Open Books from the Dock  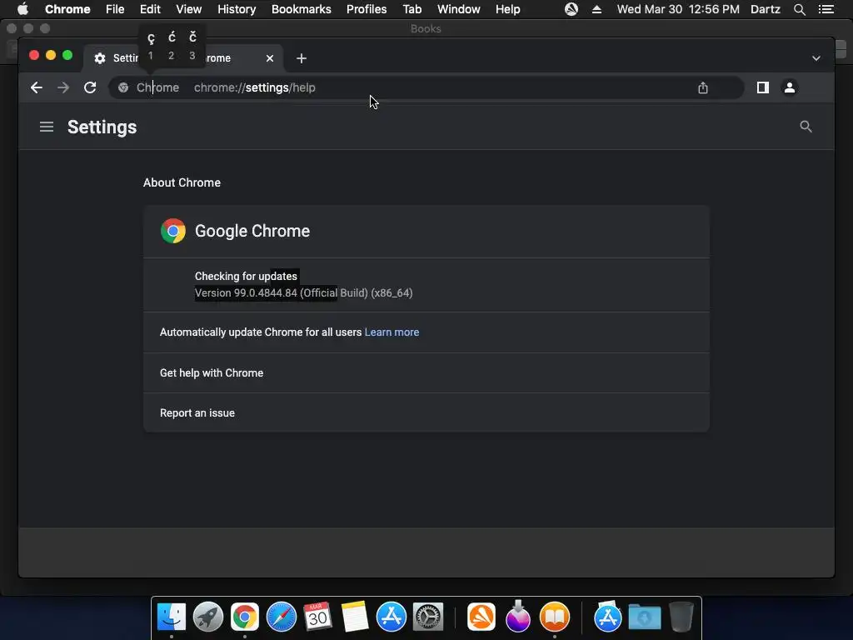click(554, 617)
